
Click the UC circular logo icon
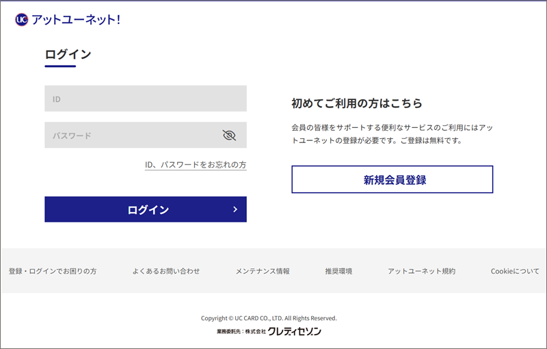22,20
